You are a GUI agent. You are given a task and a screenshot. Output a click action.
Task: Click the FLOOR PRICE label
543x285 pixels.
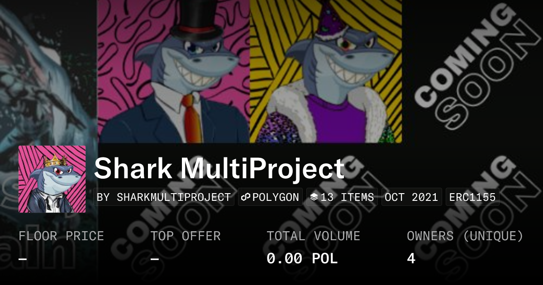(61, 236)
